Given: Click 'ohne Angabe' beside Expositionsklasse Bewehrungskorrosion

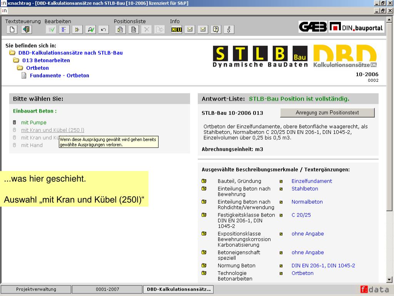Looking at the screenshot, I should pyautogui.click(x=307, y=234).
